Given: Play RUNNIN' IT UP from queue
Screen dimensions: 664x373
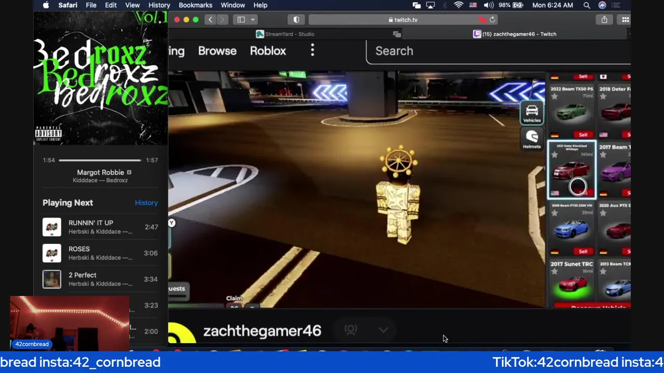Looking at the screenshot, I should click(x=100, y=227).
